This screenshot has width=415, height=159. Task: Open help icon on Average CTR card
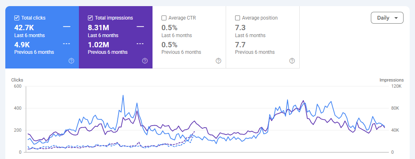tap(218, 61)
